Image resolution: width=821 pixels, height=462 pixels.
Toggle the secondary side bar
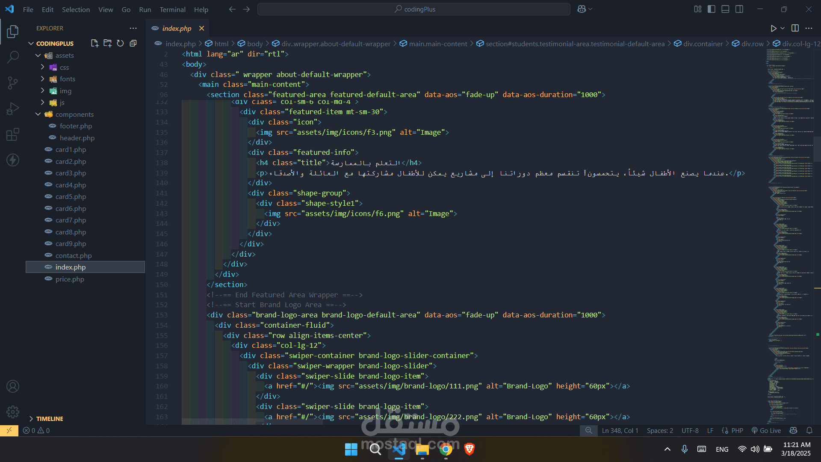point(739,9)
